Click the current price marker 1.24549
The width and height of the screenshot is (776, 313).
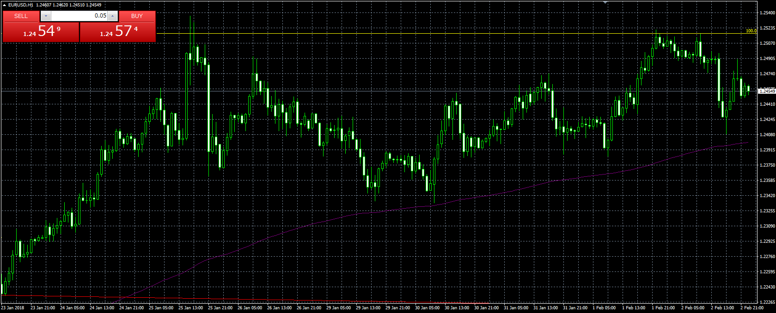(x=767, y=91)
